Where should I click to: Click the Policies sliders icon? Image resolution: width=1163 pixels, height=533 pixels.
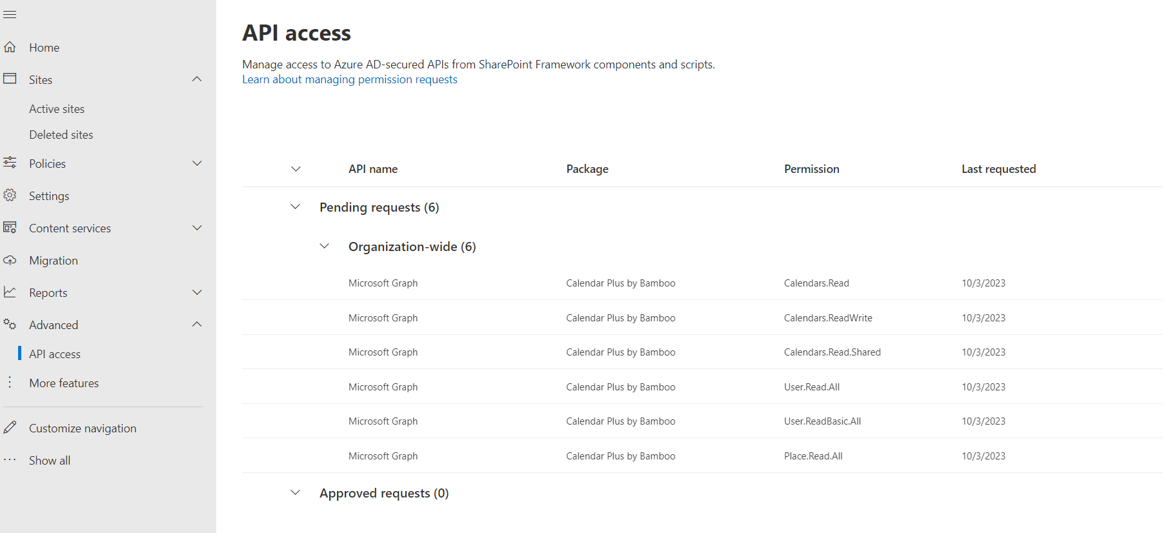click(x=10, y=163)
